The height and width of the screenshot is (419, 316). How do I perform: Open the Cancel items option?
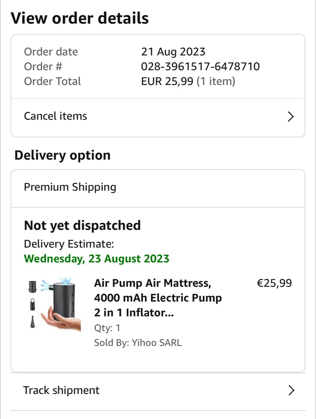tap(56, 116)
